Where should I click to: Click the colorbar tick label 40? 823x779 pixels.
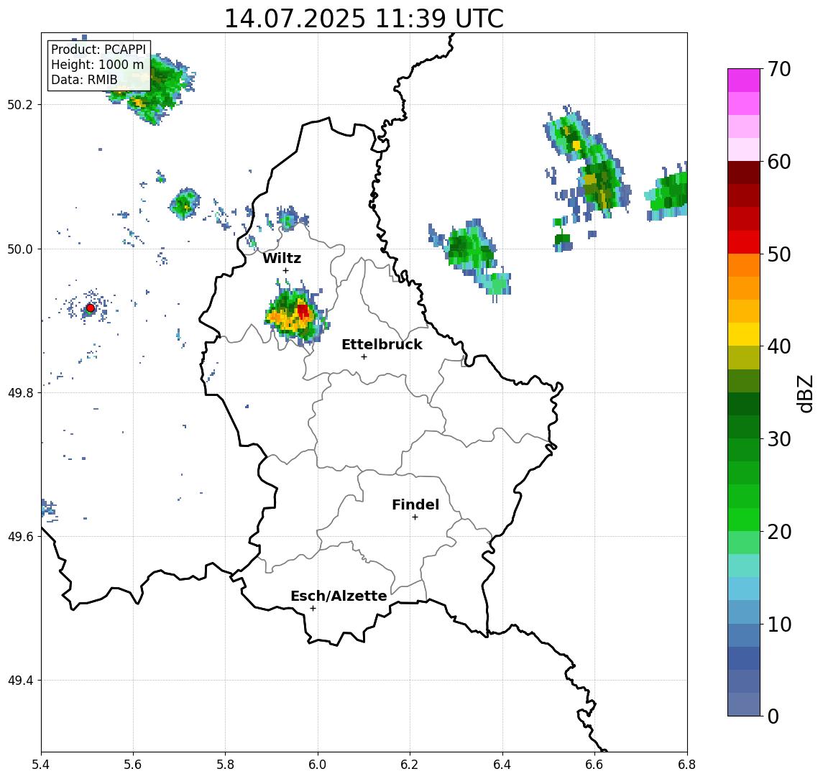point(779,346)
